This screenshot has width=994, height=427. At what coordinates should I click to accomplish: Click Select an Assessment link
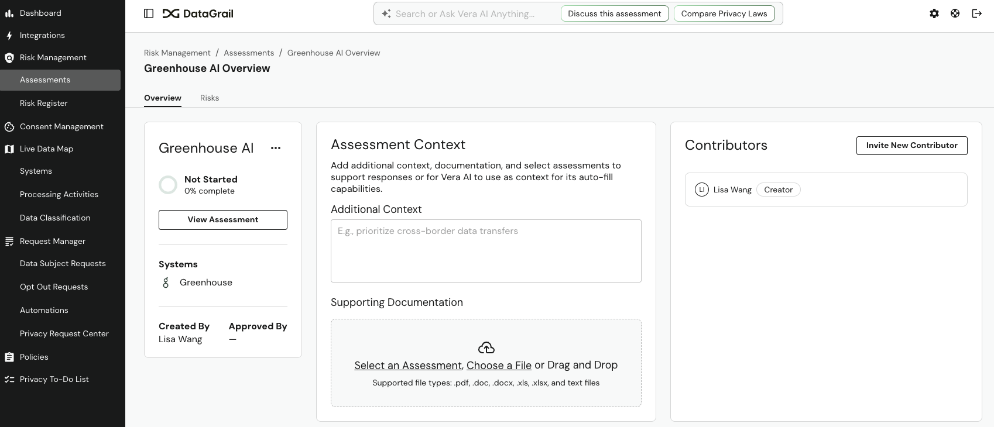408,366
